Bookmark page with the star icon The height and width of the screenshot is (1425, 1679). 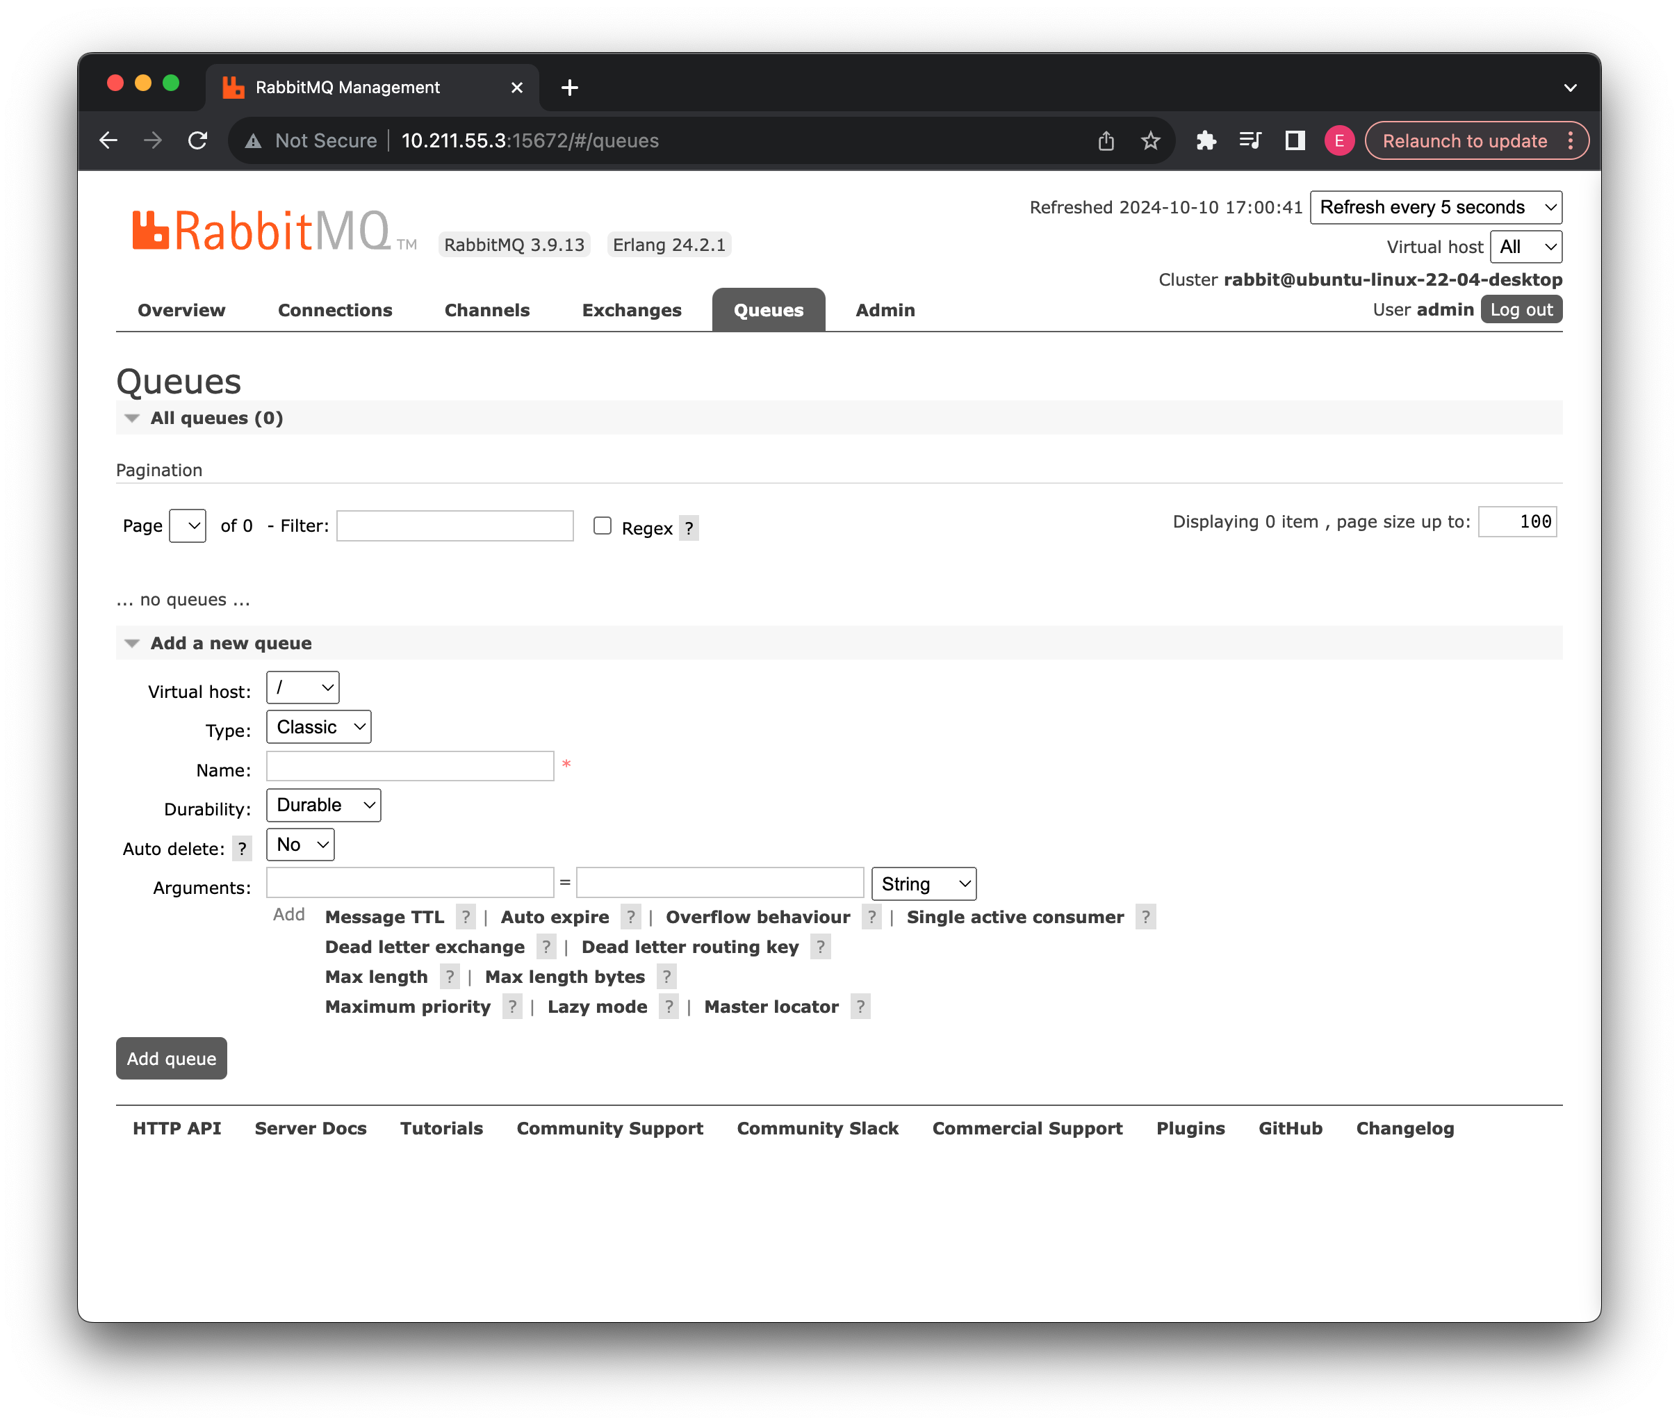(x=1150, y=140)
